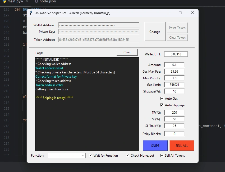The image size is (225, 172).
Task: Toggle the Auto Gas checkbox
Action: [162, 98]
